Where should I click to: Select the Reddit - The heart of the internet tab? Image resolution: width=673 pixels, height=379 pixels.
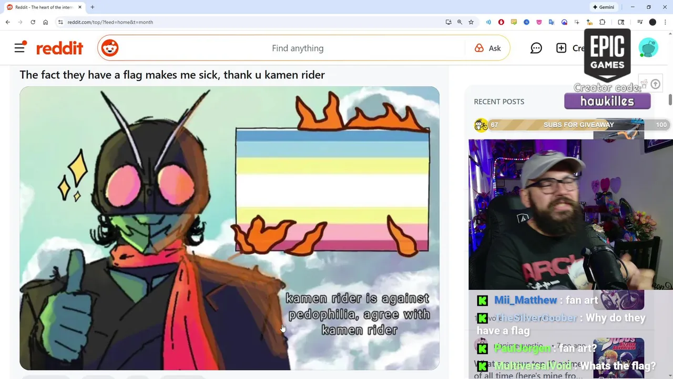44,7
